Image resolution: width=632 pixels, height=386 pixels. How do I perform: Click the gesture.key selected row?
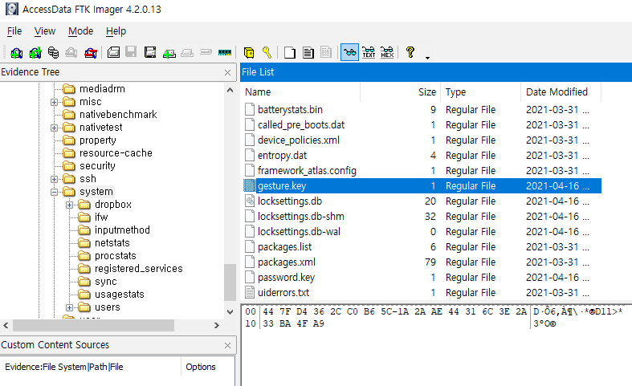click(422, 185)
